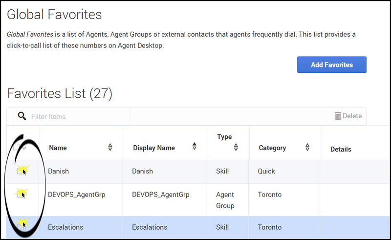Image resolution: width=391 pixels, height=240 pixels.
Task: Click DEVOPS_AgentGrp in the Display Name column
Action: [161, 194]
